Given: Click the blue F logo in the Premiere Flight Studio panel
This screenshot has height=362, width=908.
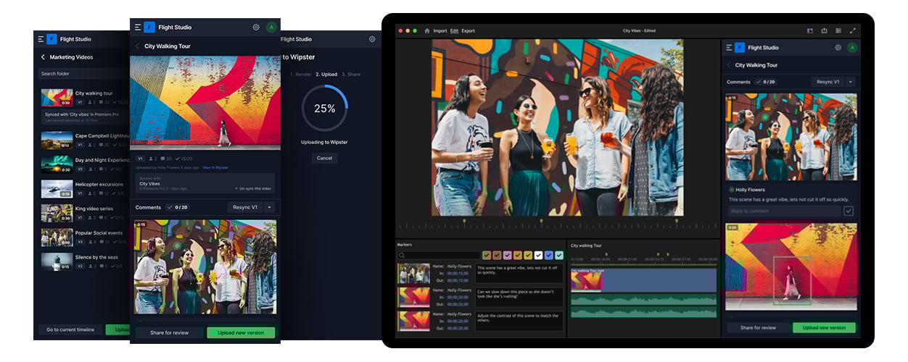Looking at the screenshot, I should coord(739,48).
